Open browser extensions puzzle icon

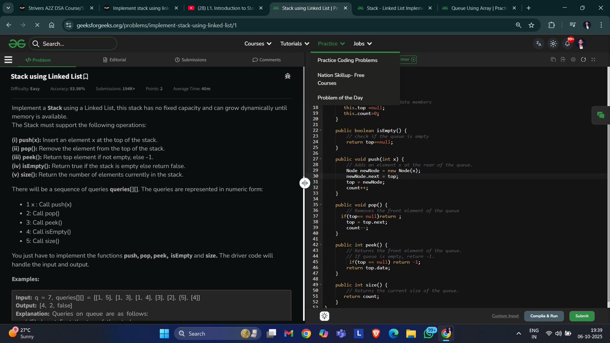552,25
